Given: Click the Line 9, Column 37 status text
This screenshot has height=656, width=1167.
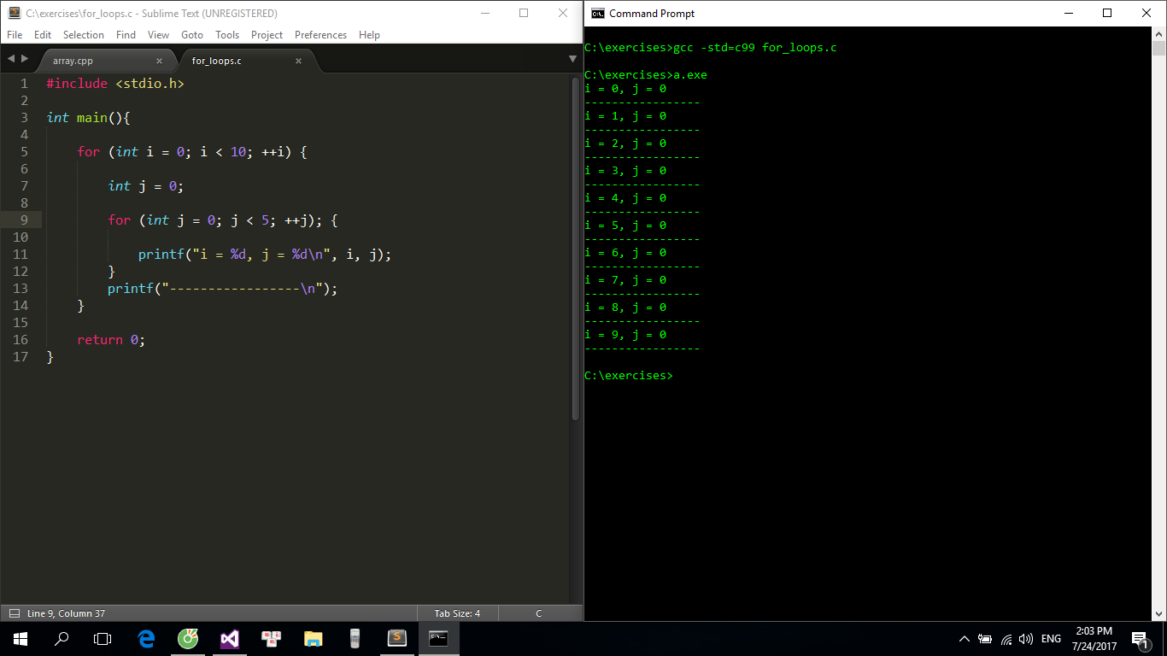Looking at the screenshot, I should point(66,613).
